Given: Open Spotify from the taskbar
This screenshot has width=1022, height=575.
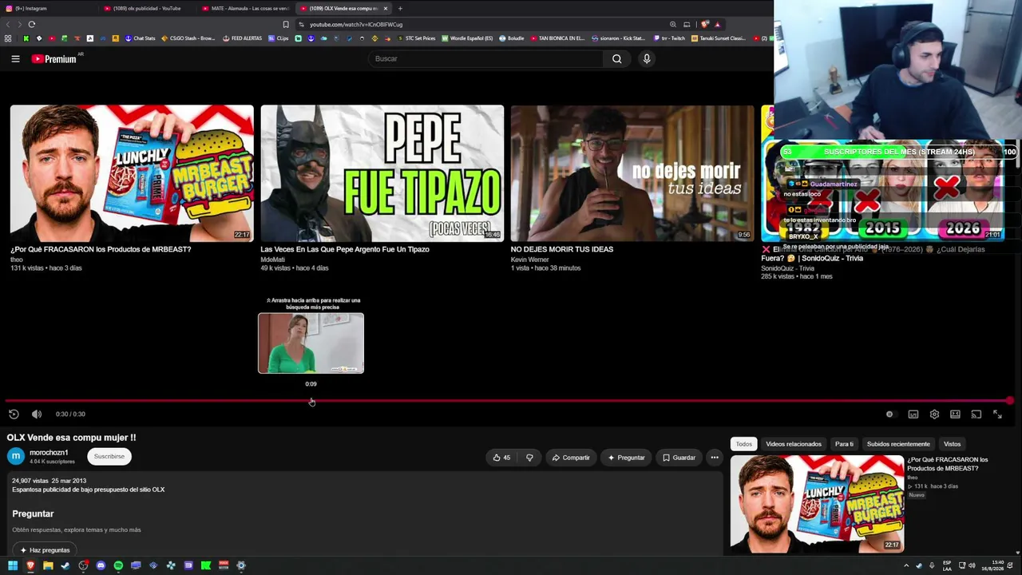Looking at the screenshot, I should coord(118,565).
